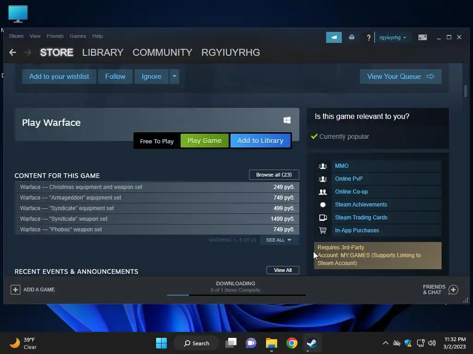Screen dimensions: 473x354
Task: Click Add to Library
Action: click(261, 141)
